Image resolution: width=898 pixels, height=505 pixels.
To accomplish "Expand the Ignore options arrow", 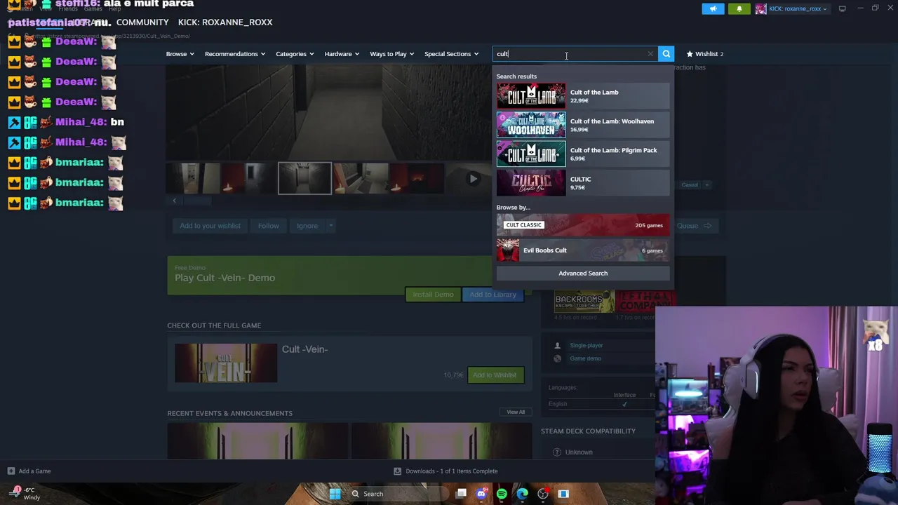I will (330, 226).
